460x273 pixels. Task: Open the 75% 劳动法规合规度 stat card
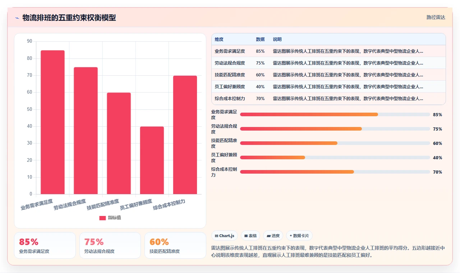pyautogui.click(x=110, y=245)
